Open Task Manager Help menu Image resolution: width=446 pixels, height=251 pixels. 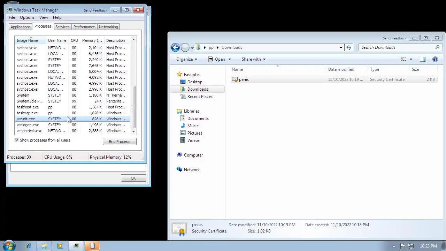[x=57, y=17]
